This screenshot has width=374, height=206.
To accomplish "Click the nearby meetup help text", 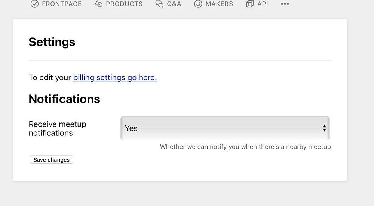I will [x=245, y=147].
